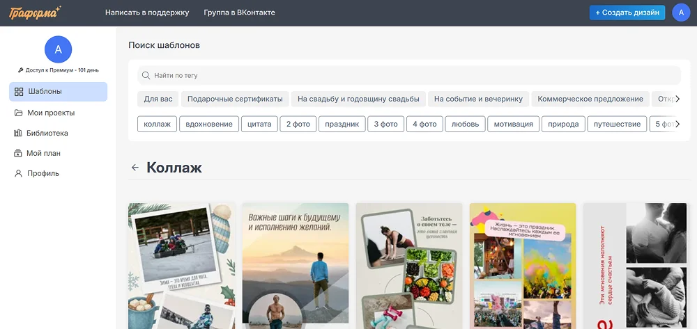Screen dimensions: 697x329
Task: Select the Подарочные сертификаты category
Action: [x=235, y=99]
